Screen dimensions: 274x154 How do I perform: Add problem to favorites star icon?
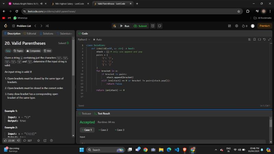click(x=38, y=140)
